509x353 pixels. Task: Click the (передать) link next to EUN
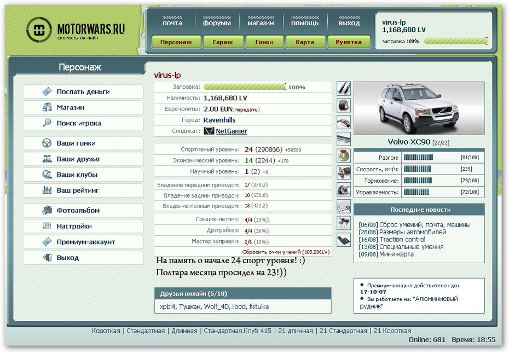click(x=246, y=110)
